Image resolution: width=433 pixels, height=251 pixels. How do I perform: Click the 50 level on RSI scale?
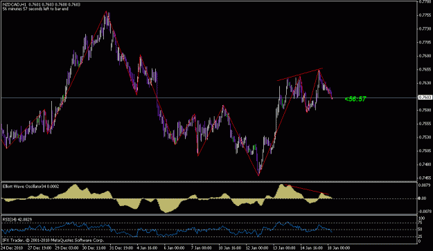tap(421, 230)
